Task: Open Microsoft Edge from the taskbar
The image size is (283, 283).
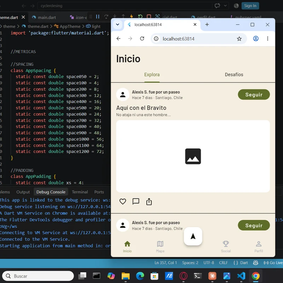Action: [140, 276]
